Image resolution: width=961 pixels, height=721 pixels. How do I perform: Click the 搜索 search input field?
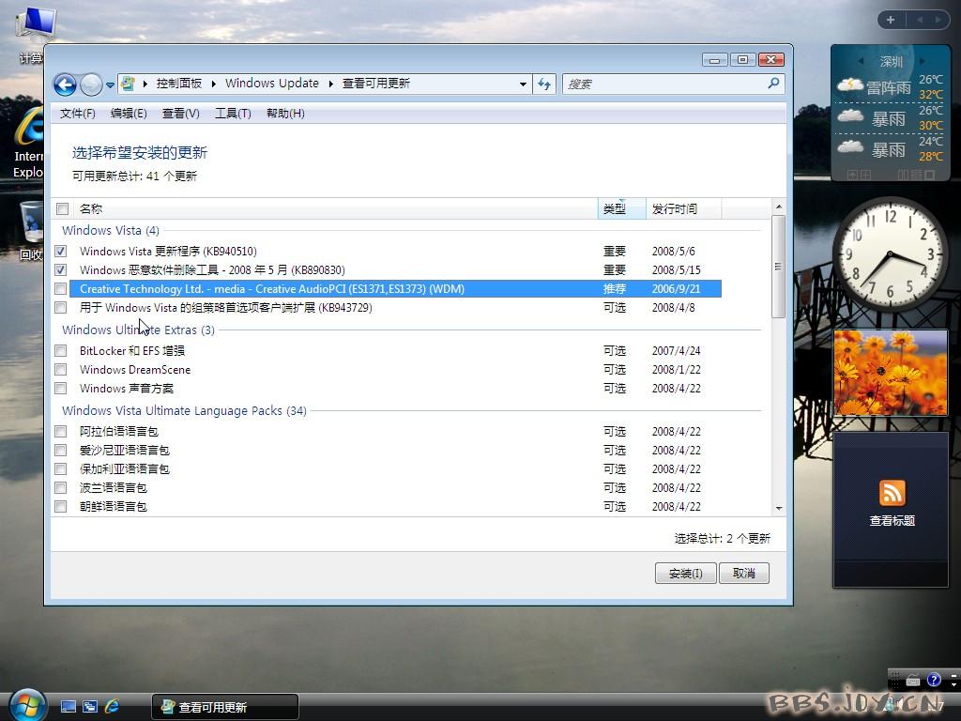tap(664, 84)
